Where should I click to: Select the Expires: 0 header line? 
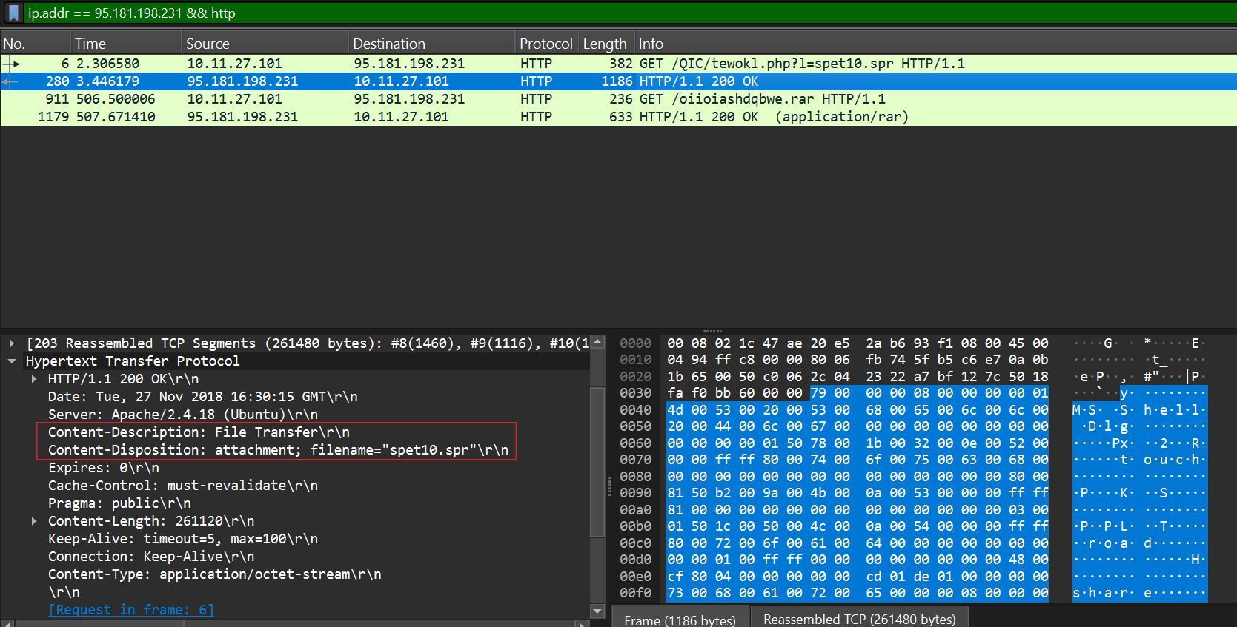point(103,468)
